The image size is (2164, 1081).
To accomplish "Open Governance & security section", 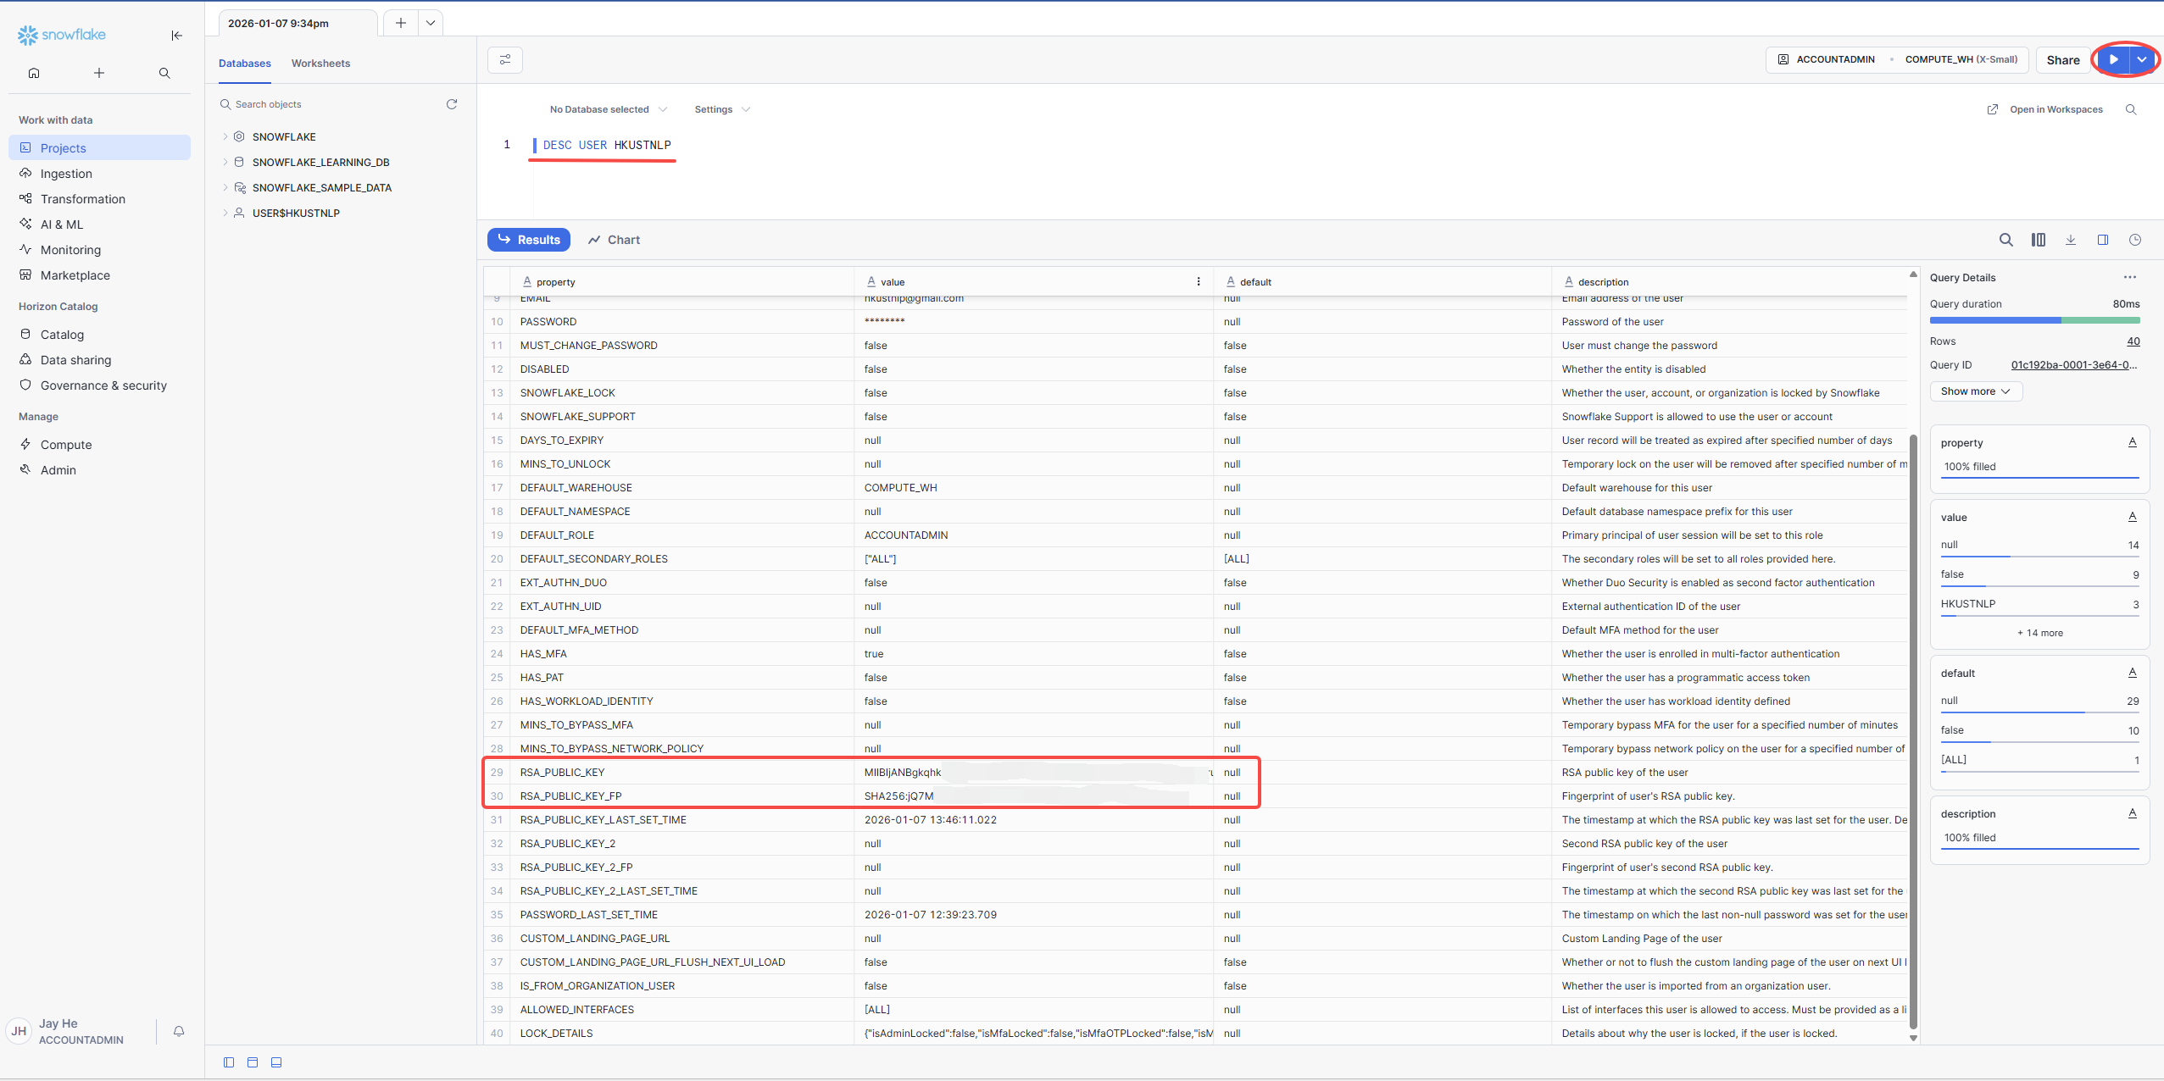I will tap(99, 385).
